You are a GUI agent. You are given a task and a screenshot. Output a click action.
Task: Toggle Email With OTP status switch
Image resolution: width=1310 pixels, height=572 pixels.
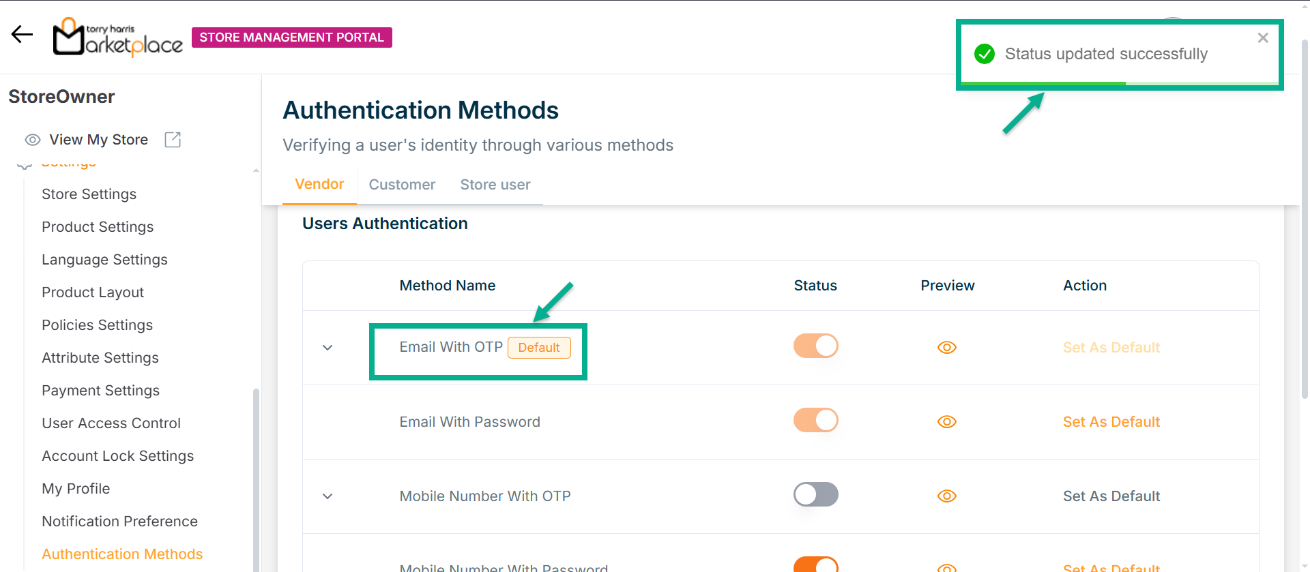tap(815, 346)
